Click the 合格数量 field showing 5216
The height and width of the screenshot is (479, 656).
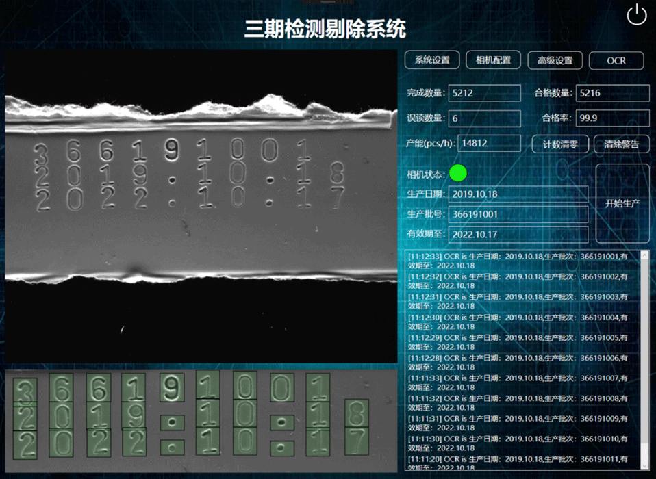(x=612, y=93)
